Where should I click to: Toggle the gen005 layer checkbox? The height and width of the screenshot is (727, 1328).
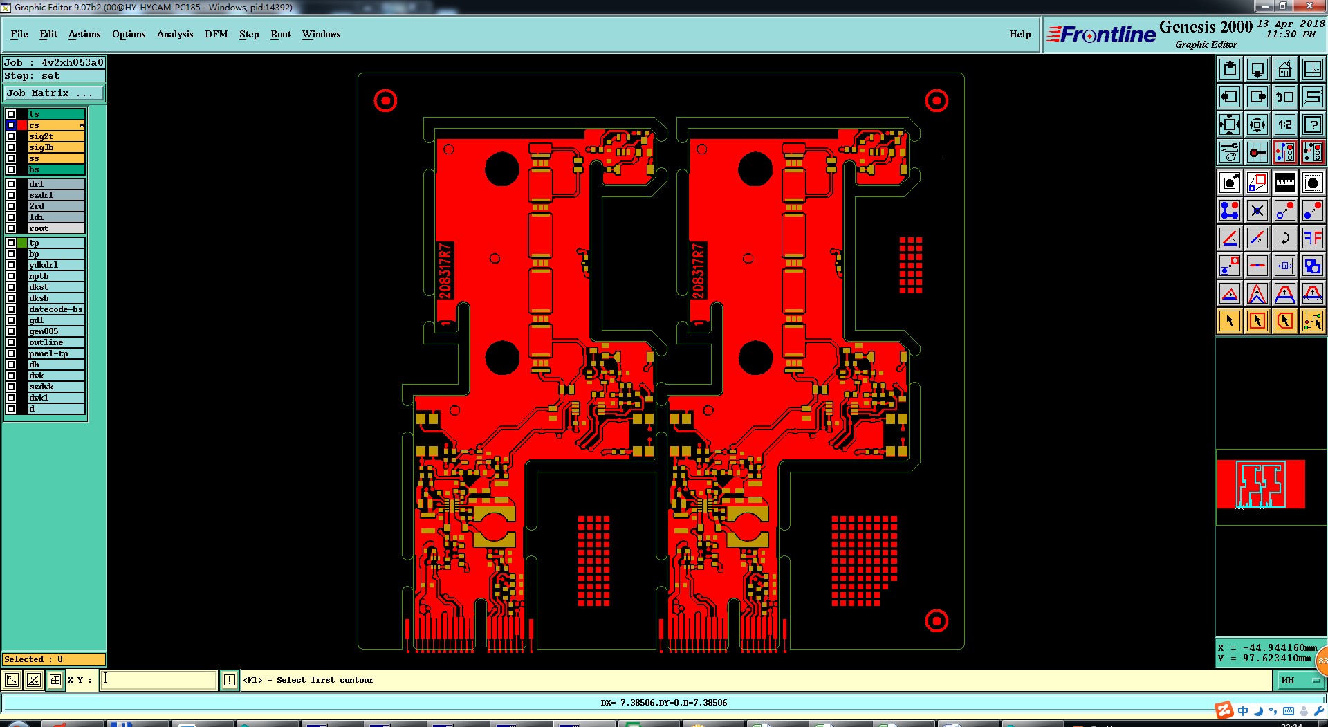(x=11, y=331)
